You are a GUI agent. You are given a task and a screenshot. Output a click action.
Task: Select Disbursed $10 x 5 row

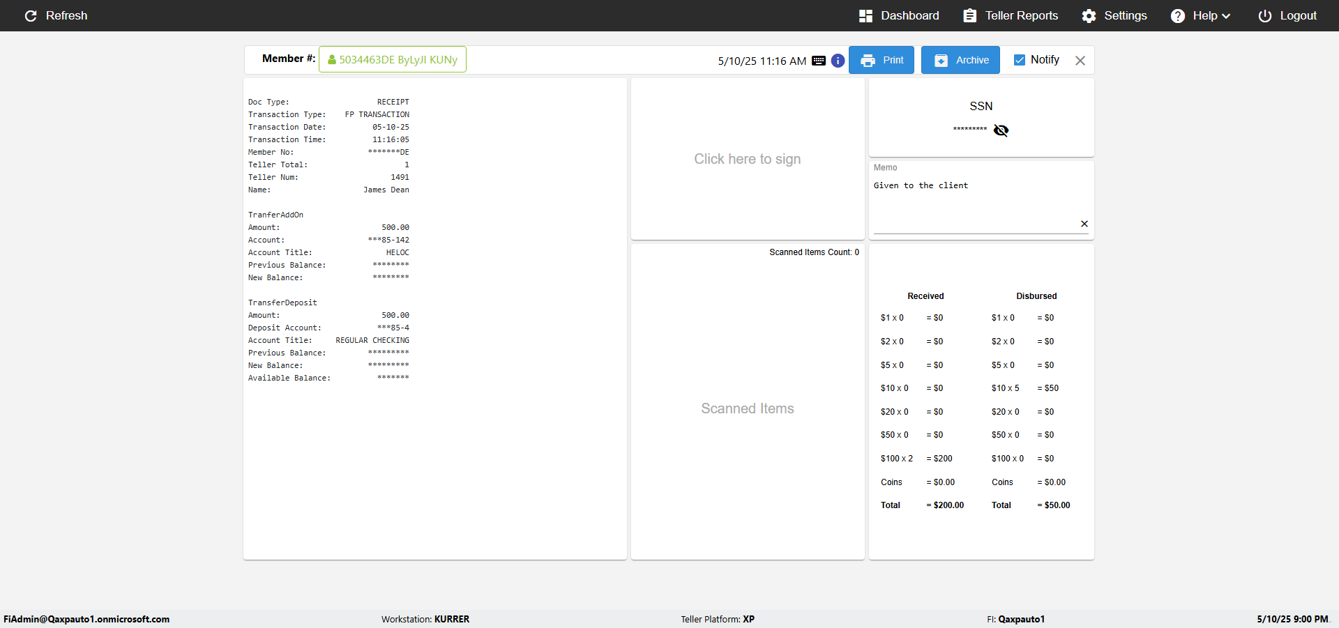1024,388
